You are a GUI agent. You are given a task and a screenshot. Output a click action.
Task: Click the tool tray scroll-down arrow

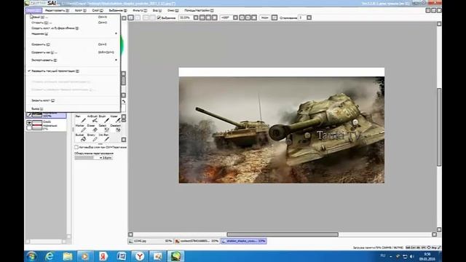click(124, 140)
